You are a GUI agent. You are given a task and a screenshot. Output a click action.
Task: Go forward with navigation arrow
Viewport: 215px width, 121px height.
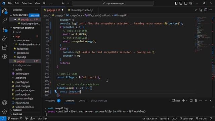68,3
